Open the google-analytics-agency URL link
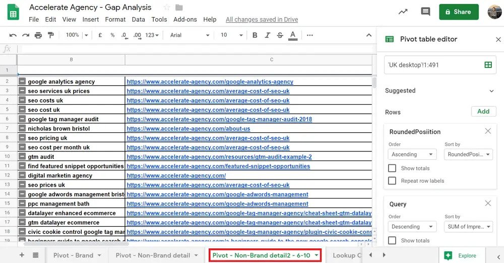 coord(210,81)
